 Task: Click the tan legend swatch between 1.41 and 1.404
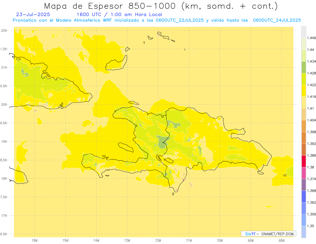304,114
